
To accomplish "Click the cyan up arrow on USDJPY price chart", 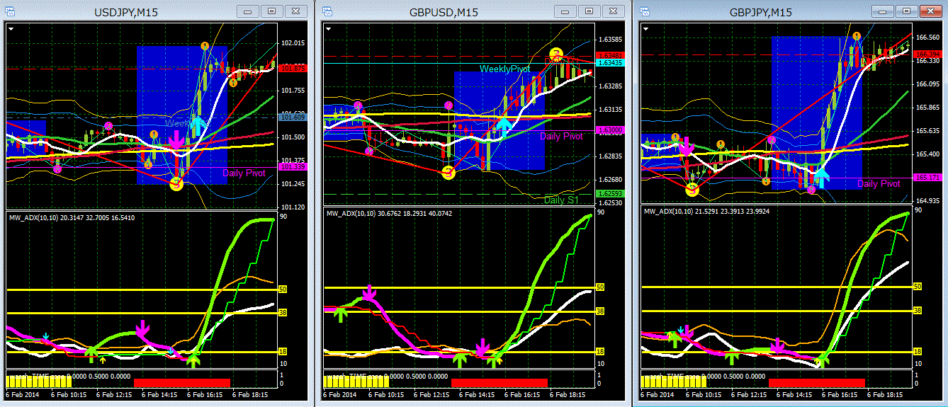I will click(x=198, y=127).
